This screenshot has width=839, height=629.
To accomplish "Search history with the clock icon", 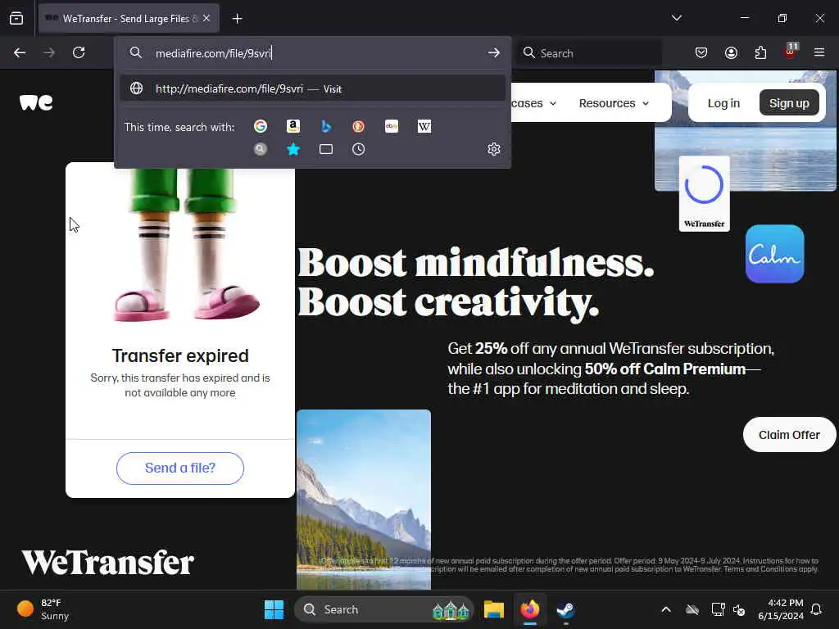I will tap(359, 149).
